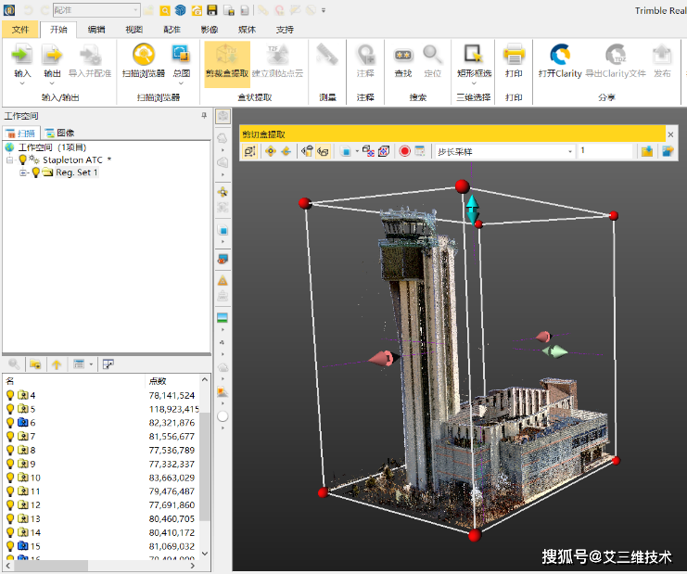Click the folder icon beside the magnifier in list toolbar
Screen dimensions: 687x574
(x=35, y=364)
